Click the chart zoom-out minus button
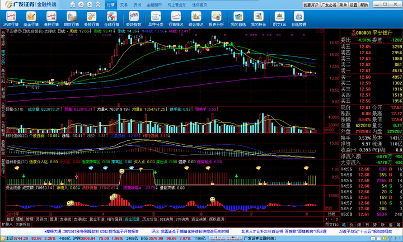Viewport: 403px width, 242px height. point(331,219)
